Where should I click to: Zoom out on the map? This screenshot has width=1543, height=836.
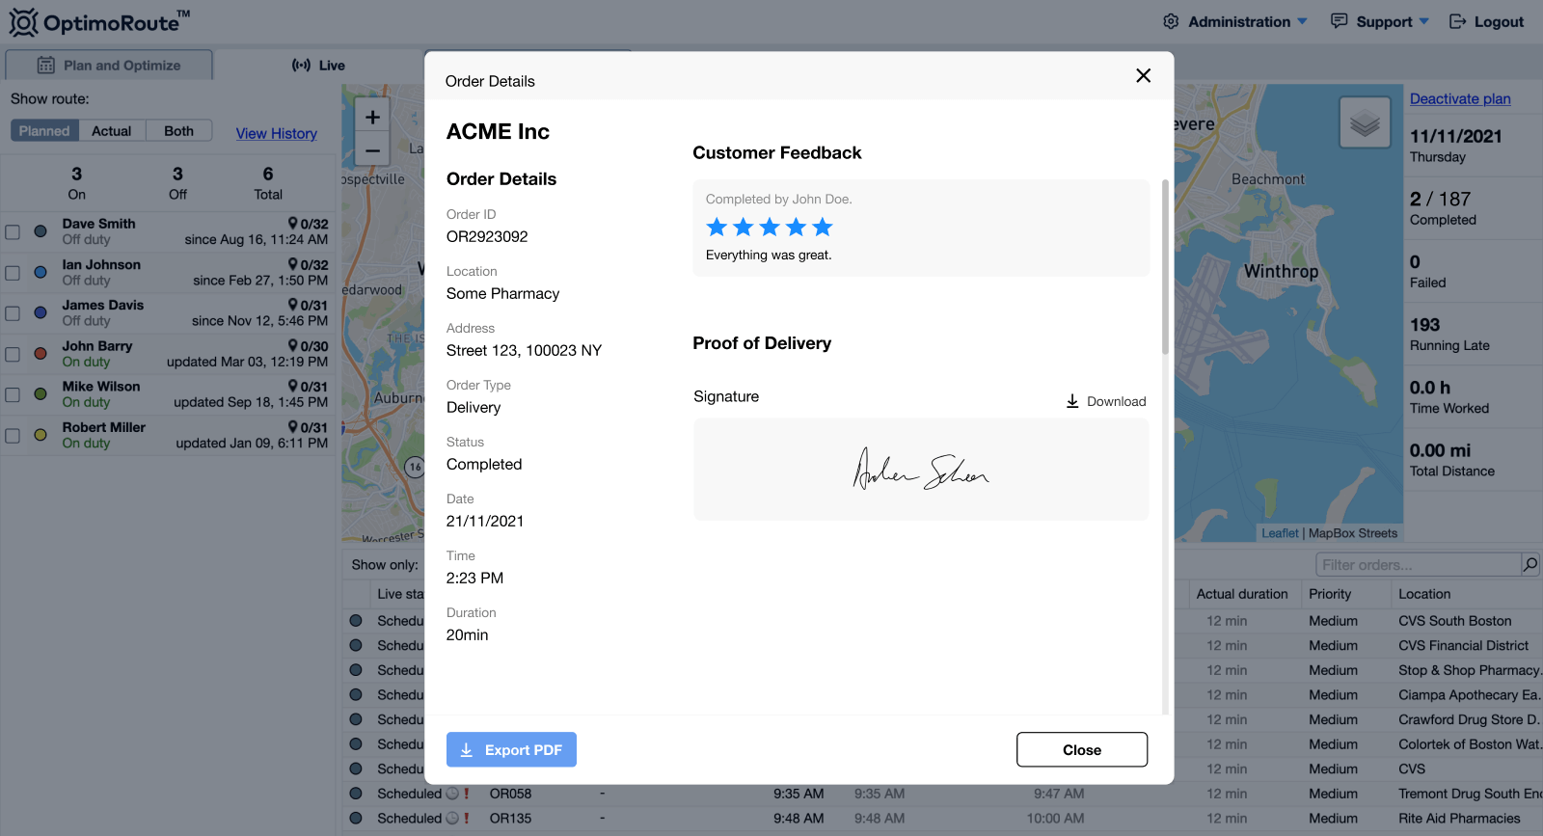(372, 150)
